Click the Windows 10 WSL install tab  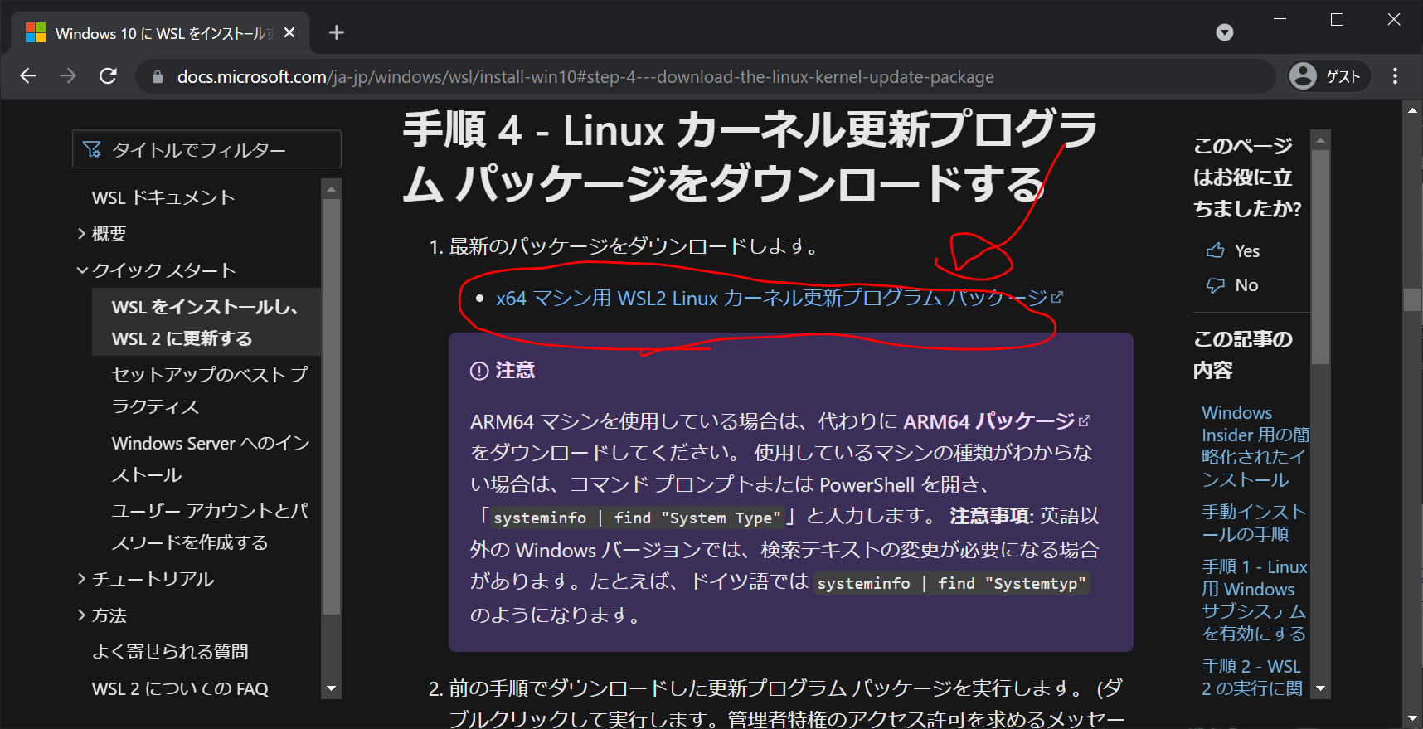point(160,33)
